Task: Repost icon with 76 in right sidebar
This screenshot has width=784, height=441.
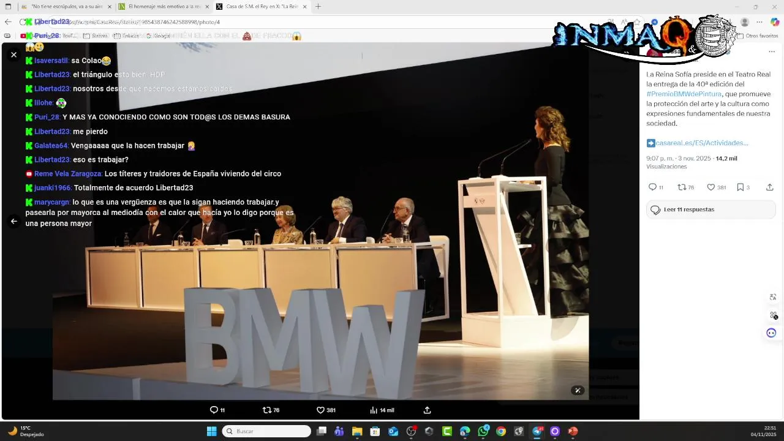Action: [682, 187]
